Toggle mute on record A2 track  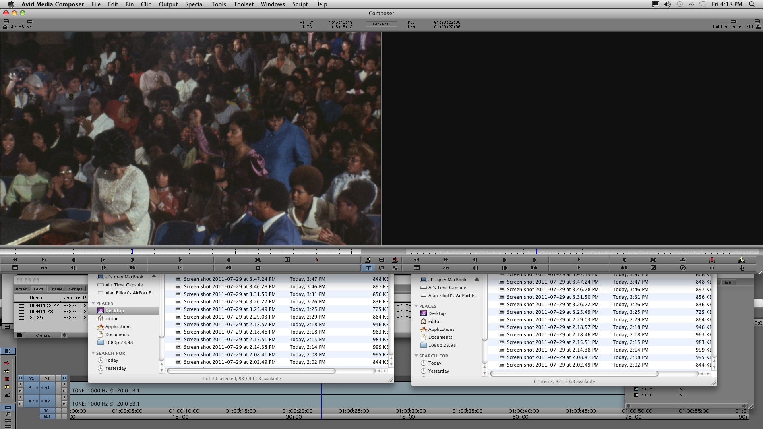(64, 404)
